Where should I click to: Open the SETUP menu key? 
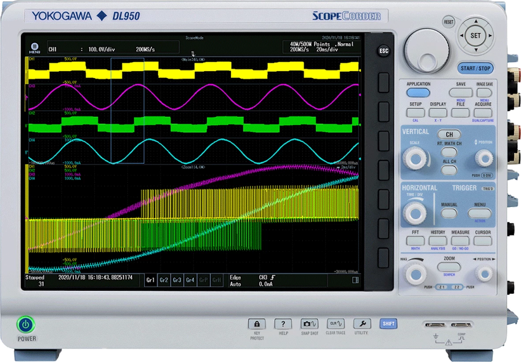[x=415, y=113]
